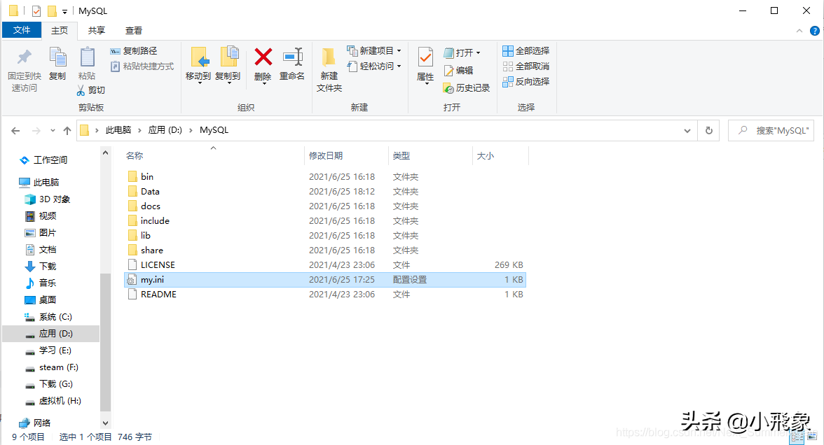Open Easy access (轻松访问) dropdown
The height and width of the screenshot is (445, 824).
(x=374, y=66)
